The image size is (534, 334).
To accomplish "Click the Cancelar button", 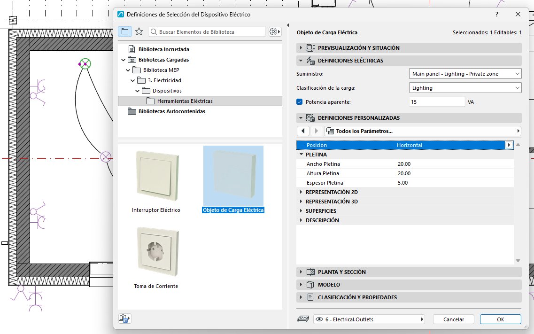I will pos(454,319).
